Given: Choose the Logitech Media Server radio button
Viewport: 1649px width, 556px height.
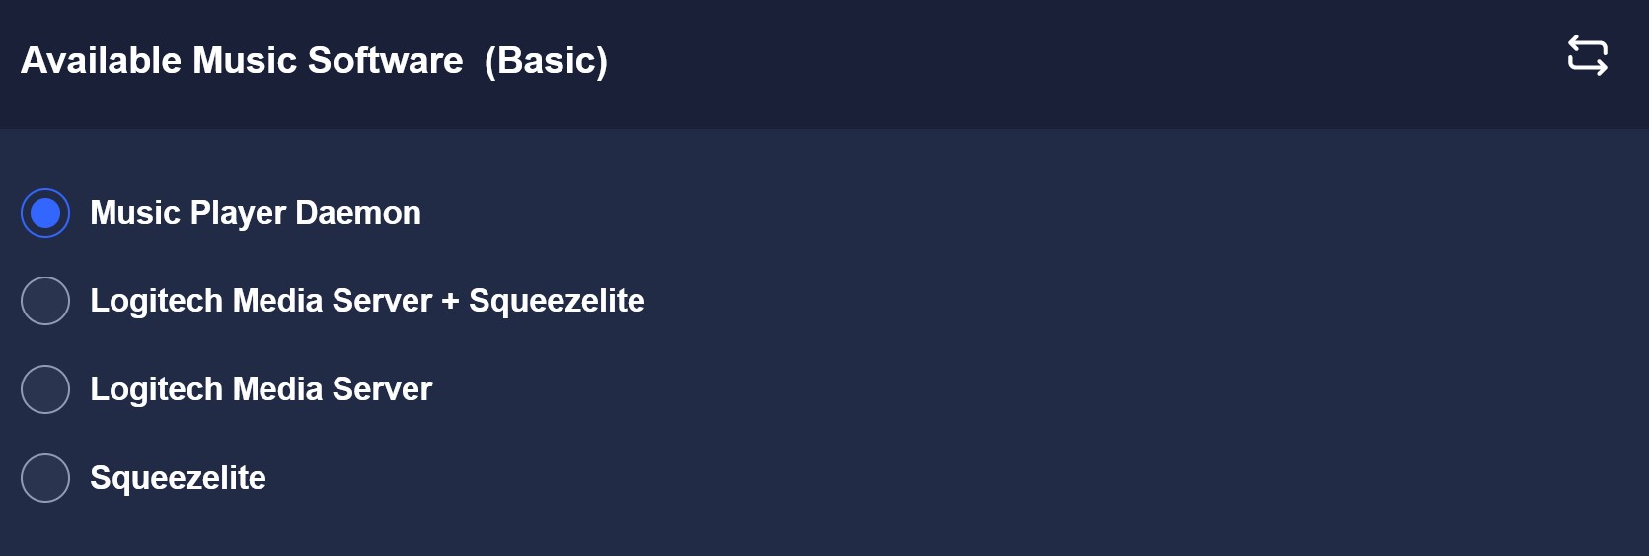Looking at the screenshot, I should (45, 389).
